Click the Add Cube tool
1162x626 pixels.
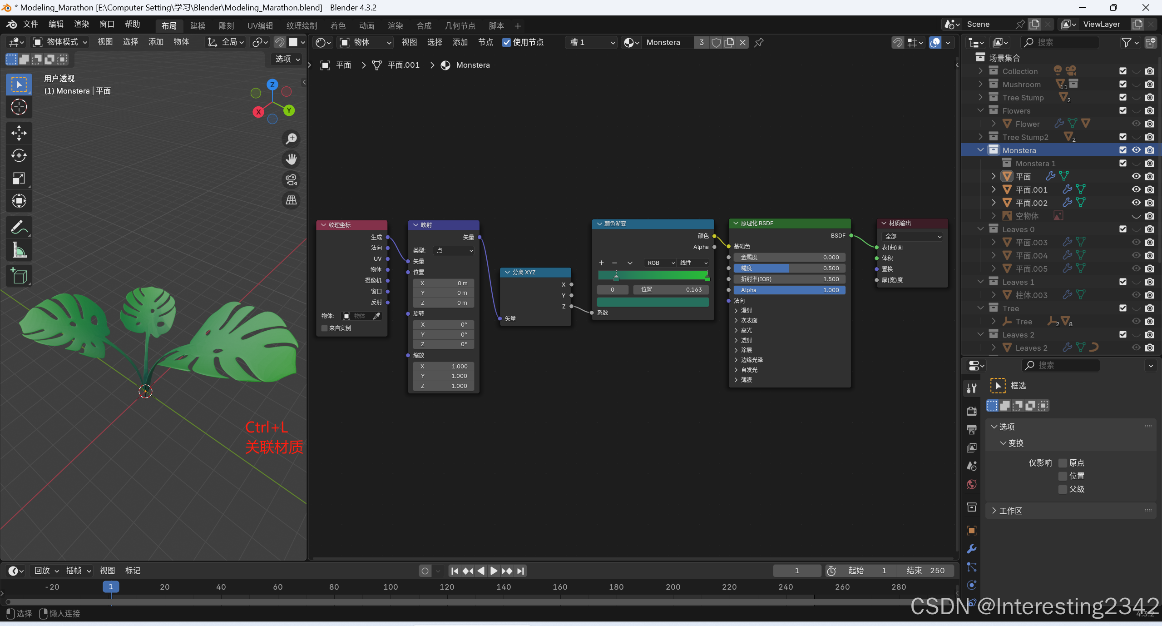19,276
